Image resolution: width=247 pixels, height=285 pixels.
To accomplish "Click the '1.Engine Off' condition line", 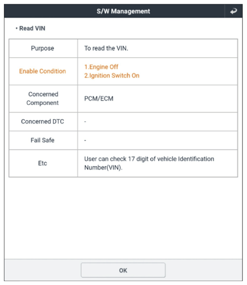I will click(x=101, y=67).
